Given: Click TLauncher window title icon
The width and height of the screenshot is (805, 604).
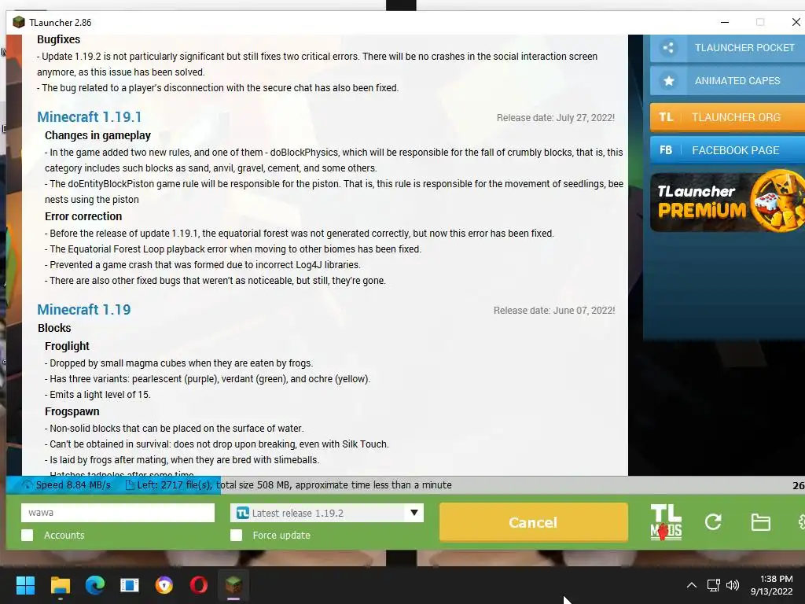Looking at the screenshot, I should pyautogui.click(x=19, y=22).
